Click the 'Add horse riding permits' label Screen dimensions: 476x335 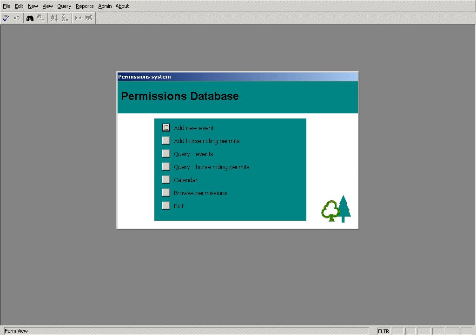pos(207,141)
